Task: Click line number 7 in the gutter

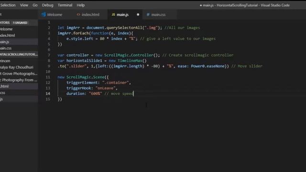Action: click(49, 55)
